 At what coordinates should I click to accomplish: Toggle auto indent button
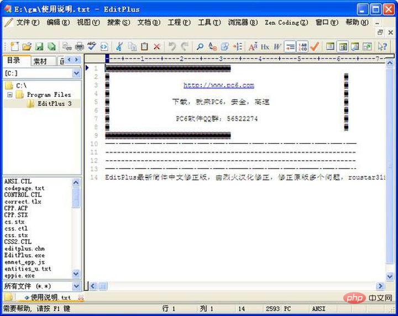(x=290, y=46)
